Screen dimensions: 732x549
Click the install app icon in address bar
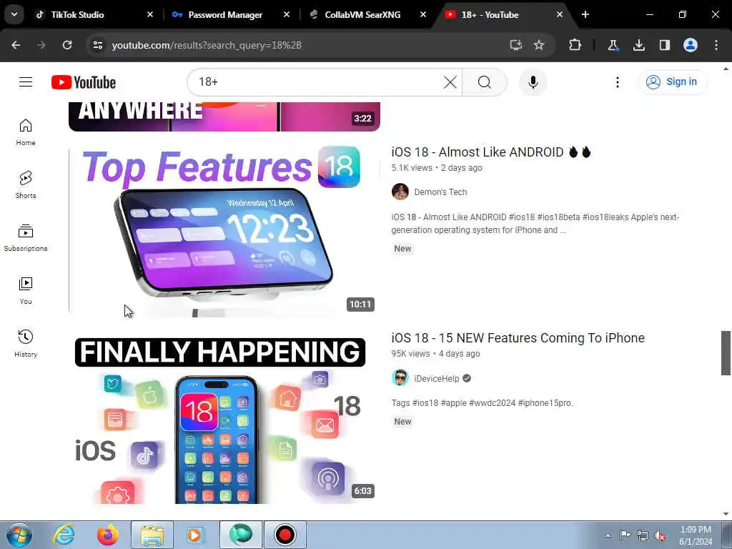pos(515,45)
